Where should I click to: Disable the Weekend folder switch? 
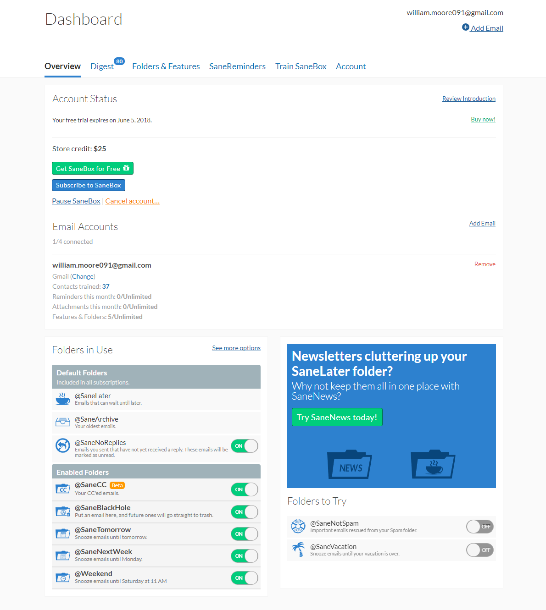245,578
